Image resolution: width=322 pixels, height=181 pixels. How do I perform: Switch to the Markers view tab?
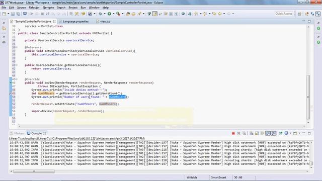pos(17,133)
